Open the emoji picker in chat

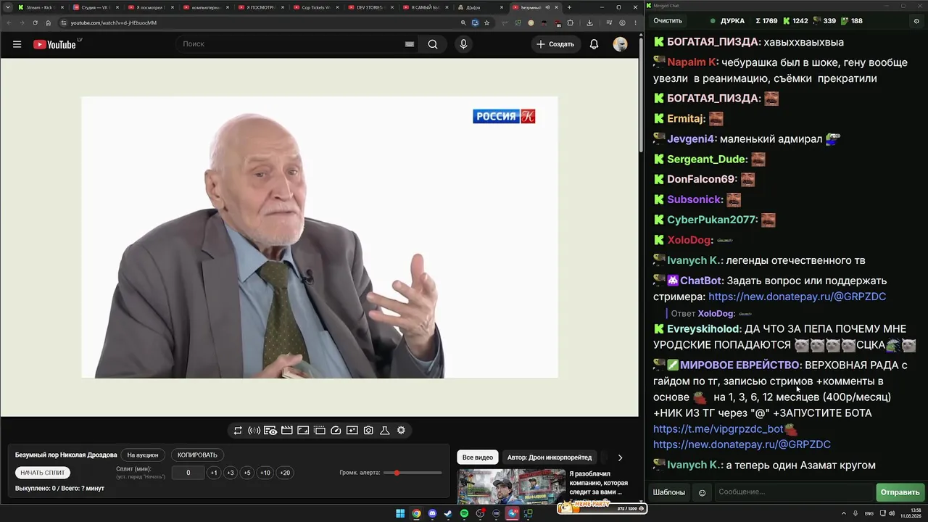point(702,493)
